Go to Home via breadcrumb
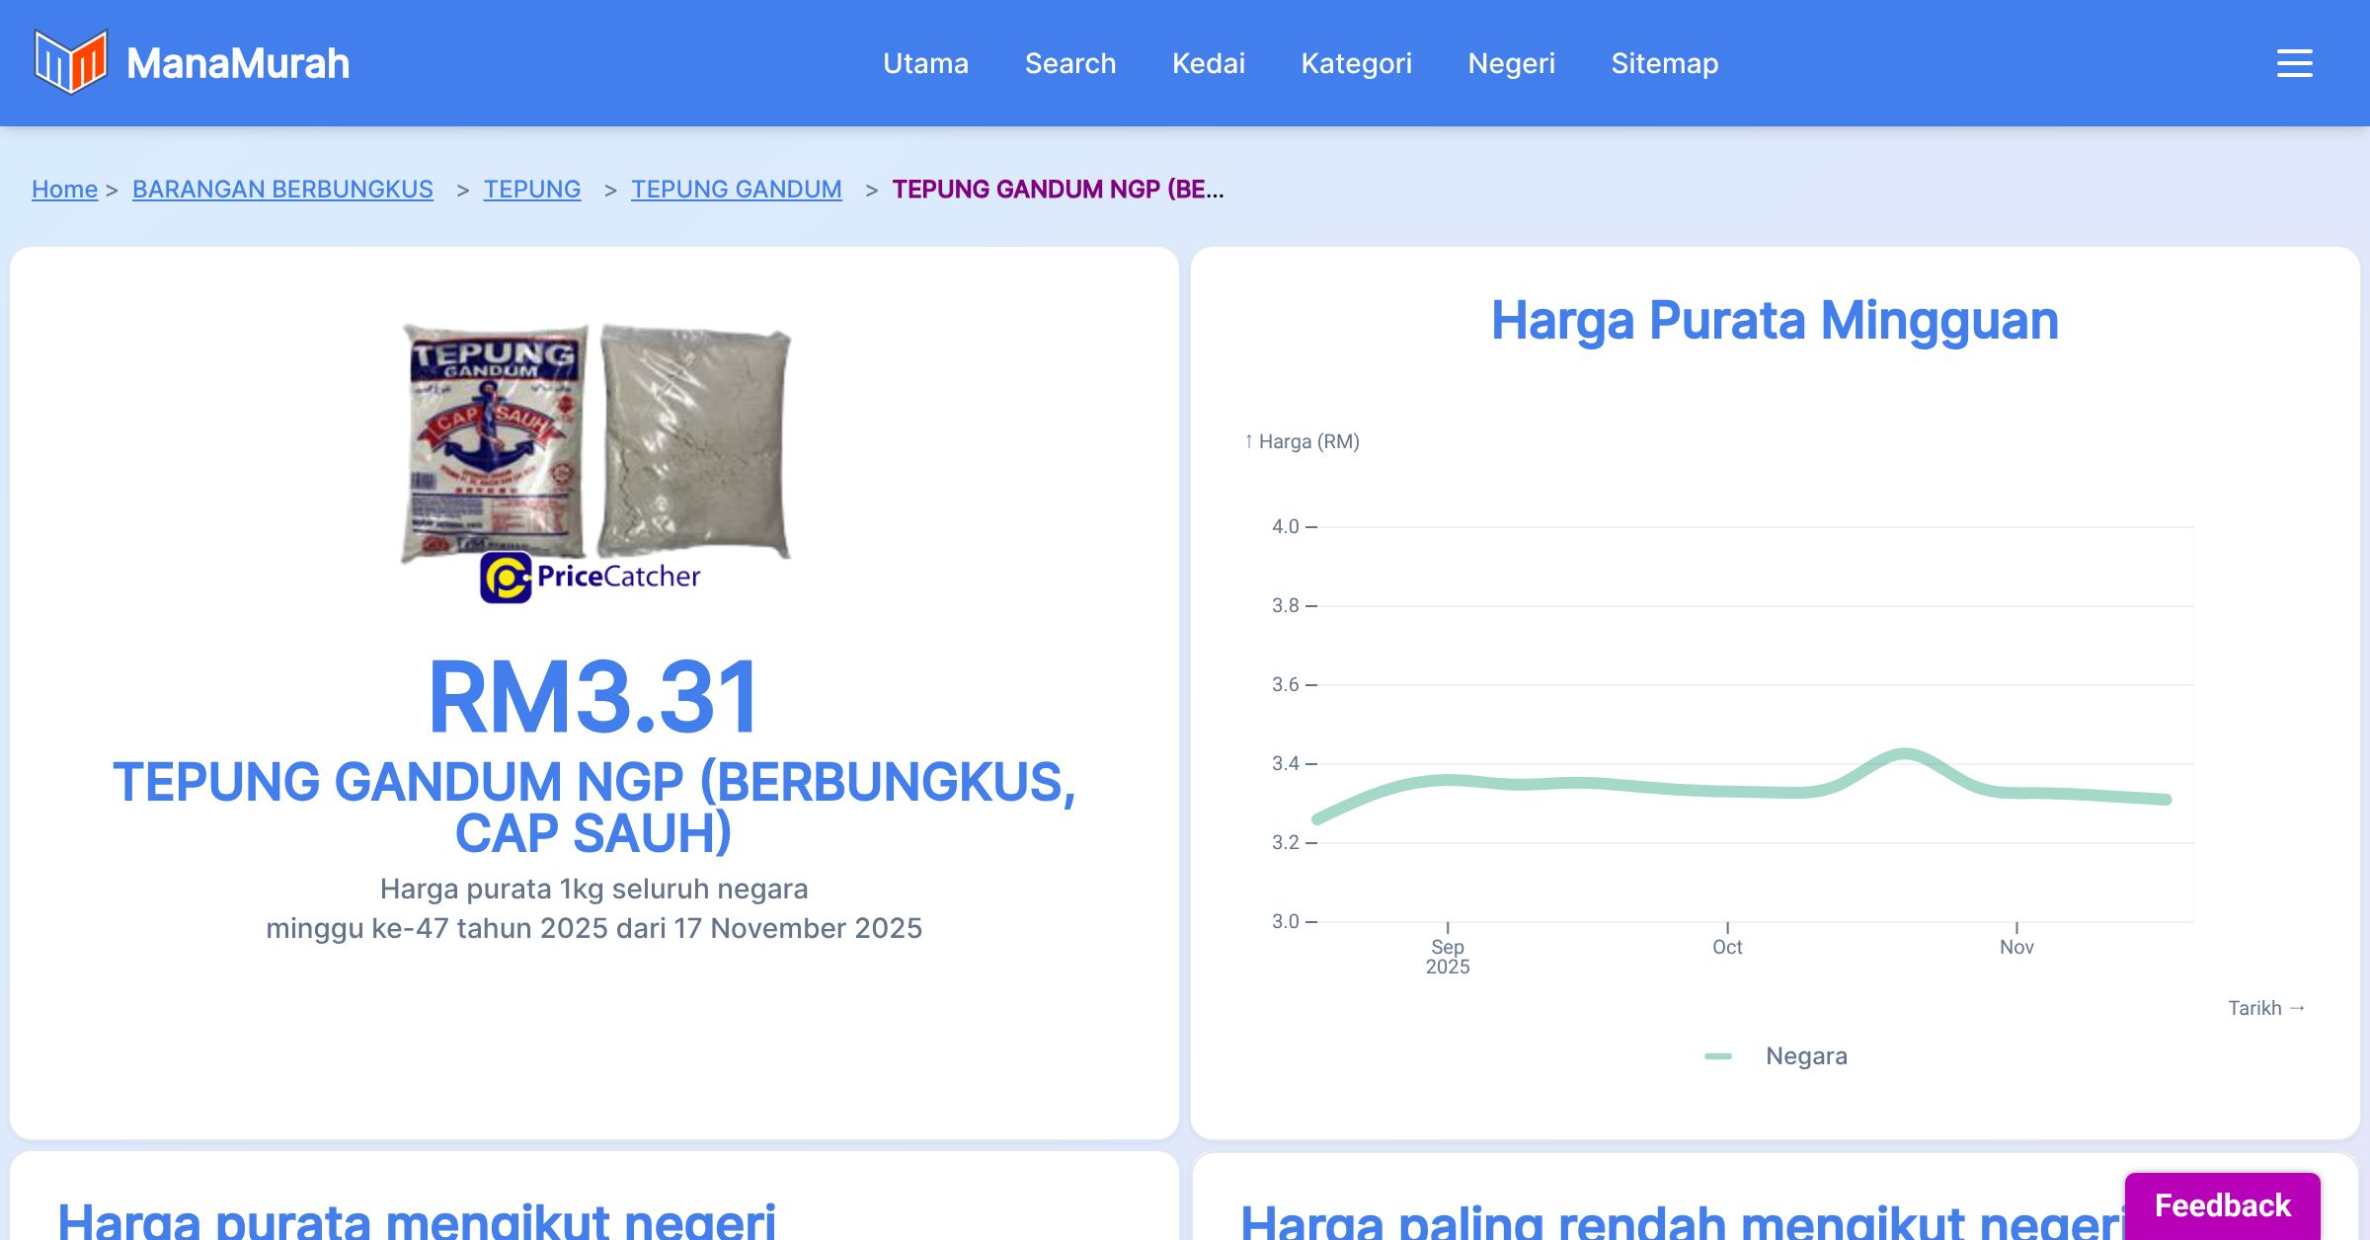This screenshot has width=2370, height=1240. pos(64,189)
